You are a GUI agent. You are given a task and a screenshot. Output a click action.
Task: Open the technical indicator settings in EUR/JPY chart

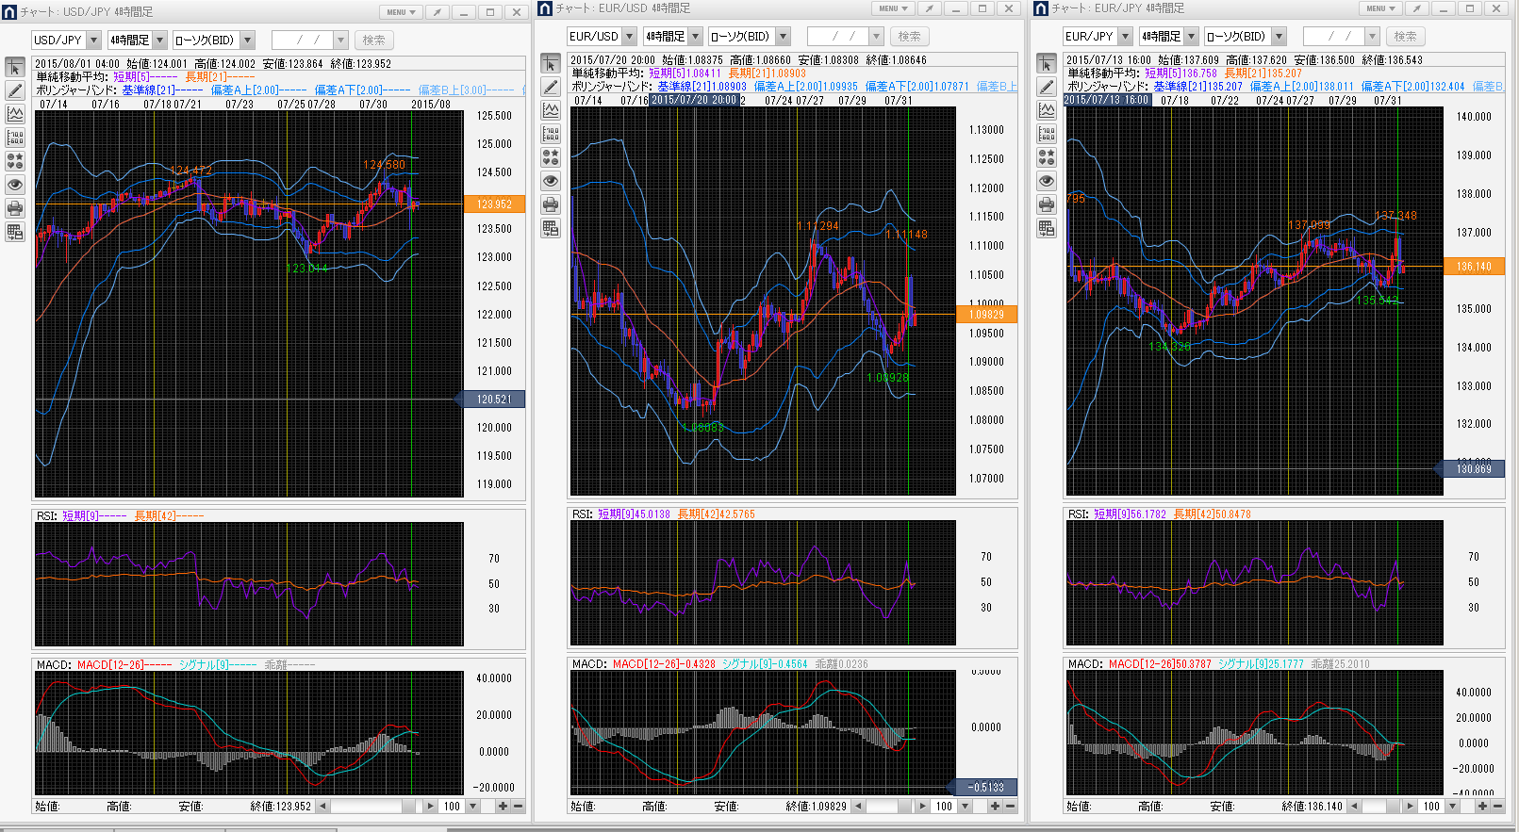tap(1047, 110)
